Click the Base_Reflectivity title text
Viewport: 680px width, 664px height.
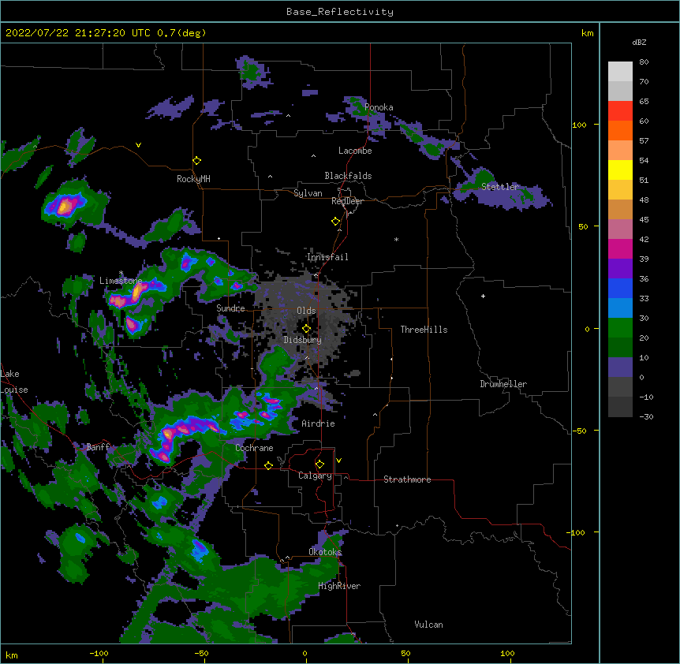point(340,12)
